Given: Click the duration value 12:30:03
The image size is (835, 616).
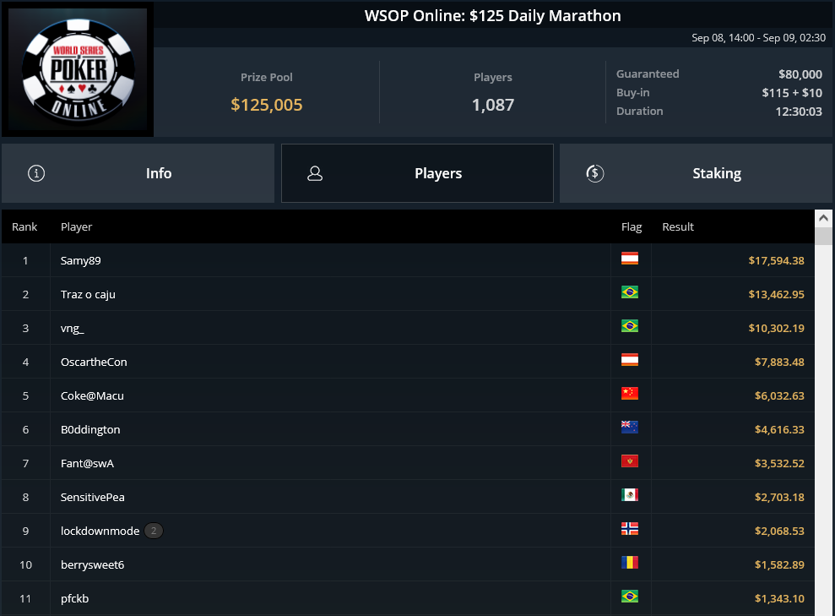Looking at the screenshot, I should (x=798, y=112).
